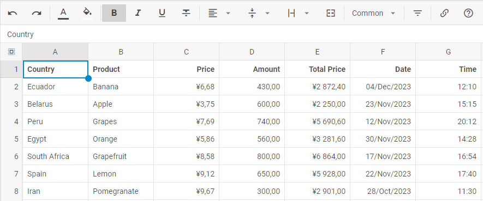Open the Common number format dropdown
The image size is (483, 201).
tap(374, 13)
